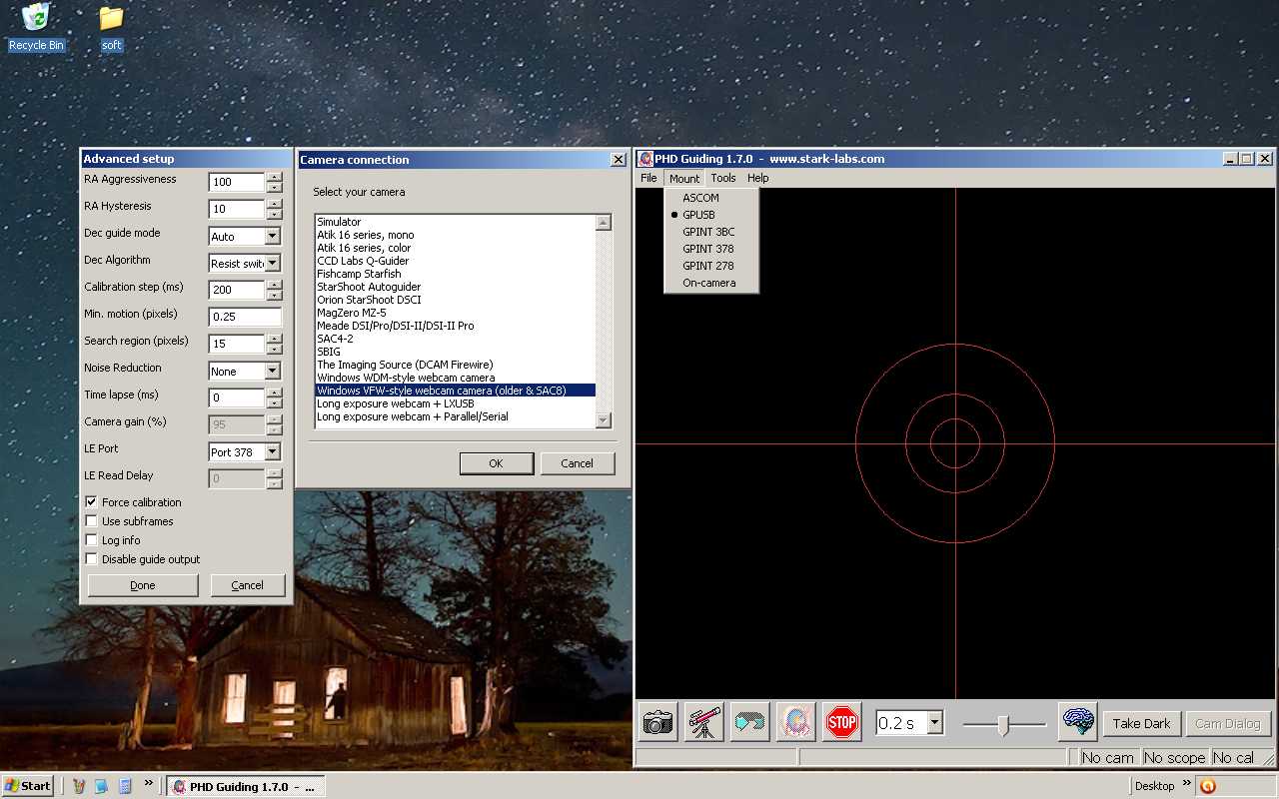This screenshot has height=799, width=1279.
Task: Select On-camera mount option
Action: tap(711, 283)
